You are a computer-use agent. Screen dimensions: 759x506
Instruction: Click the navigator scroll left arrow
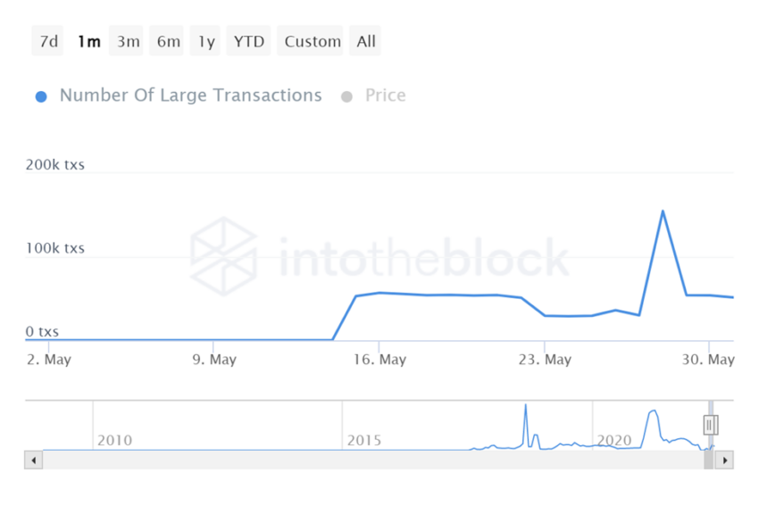tap(34, 460)
